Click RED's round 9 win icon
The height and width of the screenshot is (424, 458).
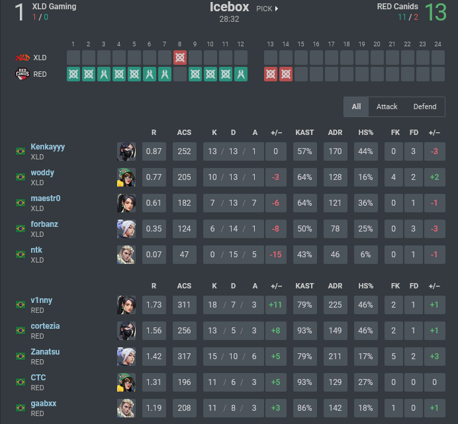[x=195, y=74]
